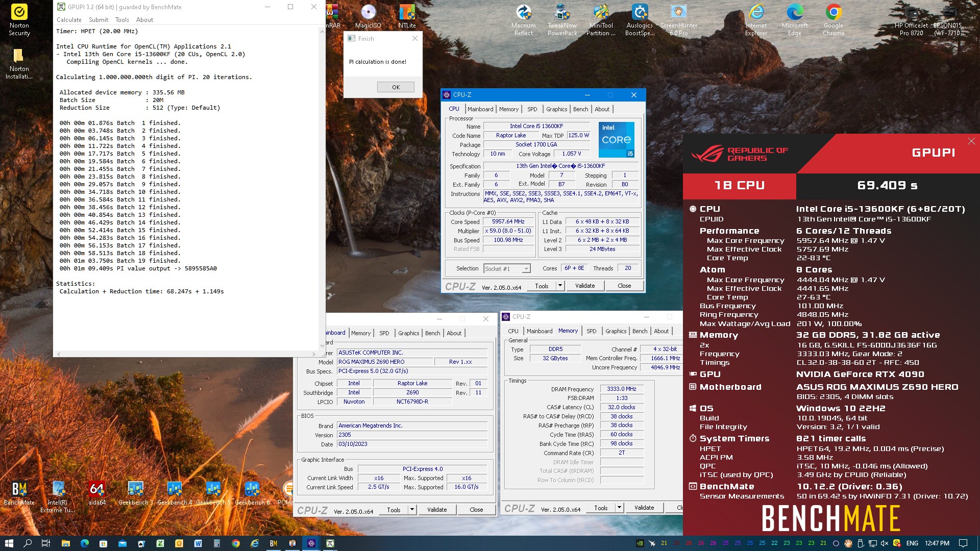Open notification center icon
The height and width of the screenshot is (551, 980).
point(963,543)
